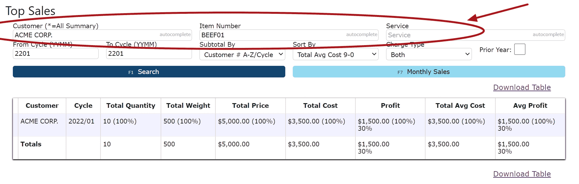
Task: Open the Subtotal By dropdown
Action: click(242, 55)
